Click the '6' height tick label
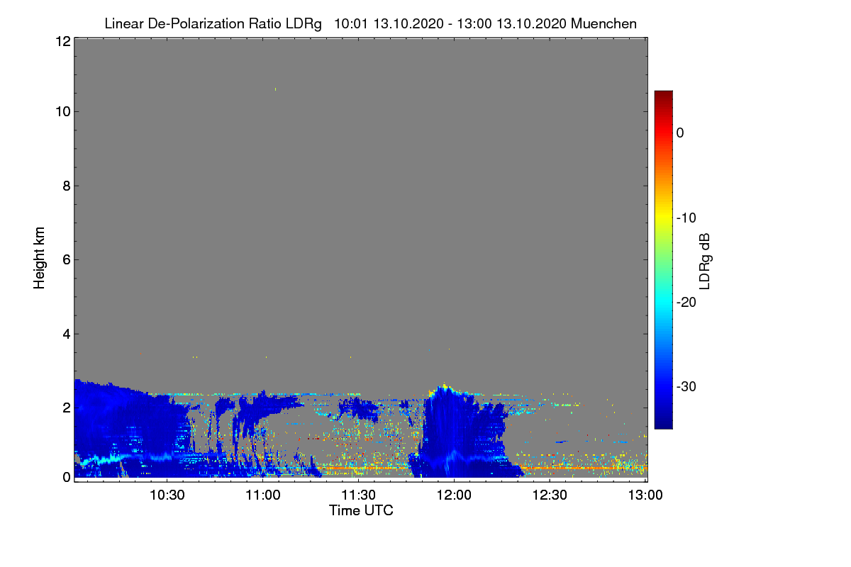 pyautogui.click(x=66, y=260)
